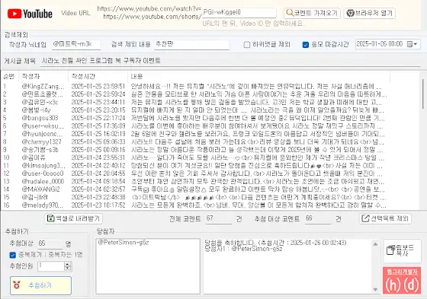Click the 내용 column header

(x=258, y=76)
